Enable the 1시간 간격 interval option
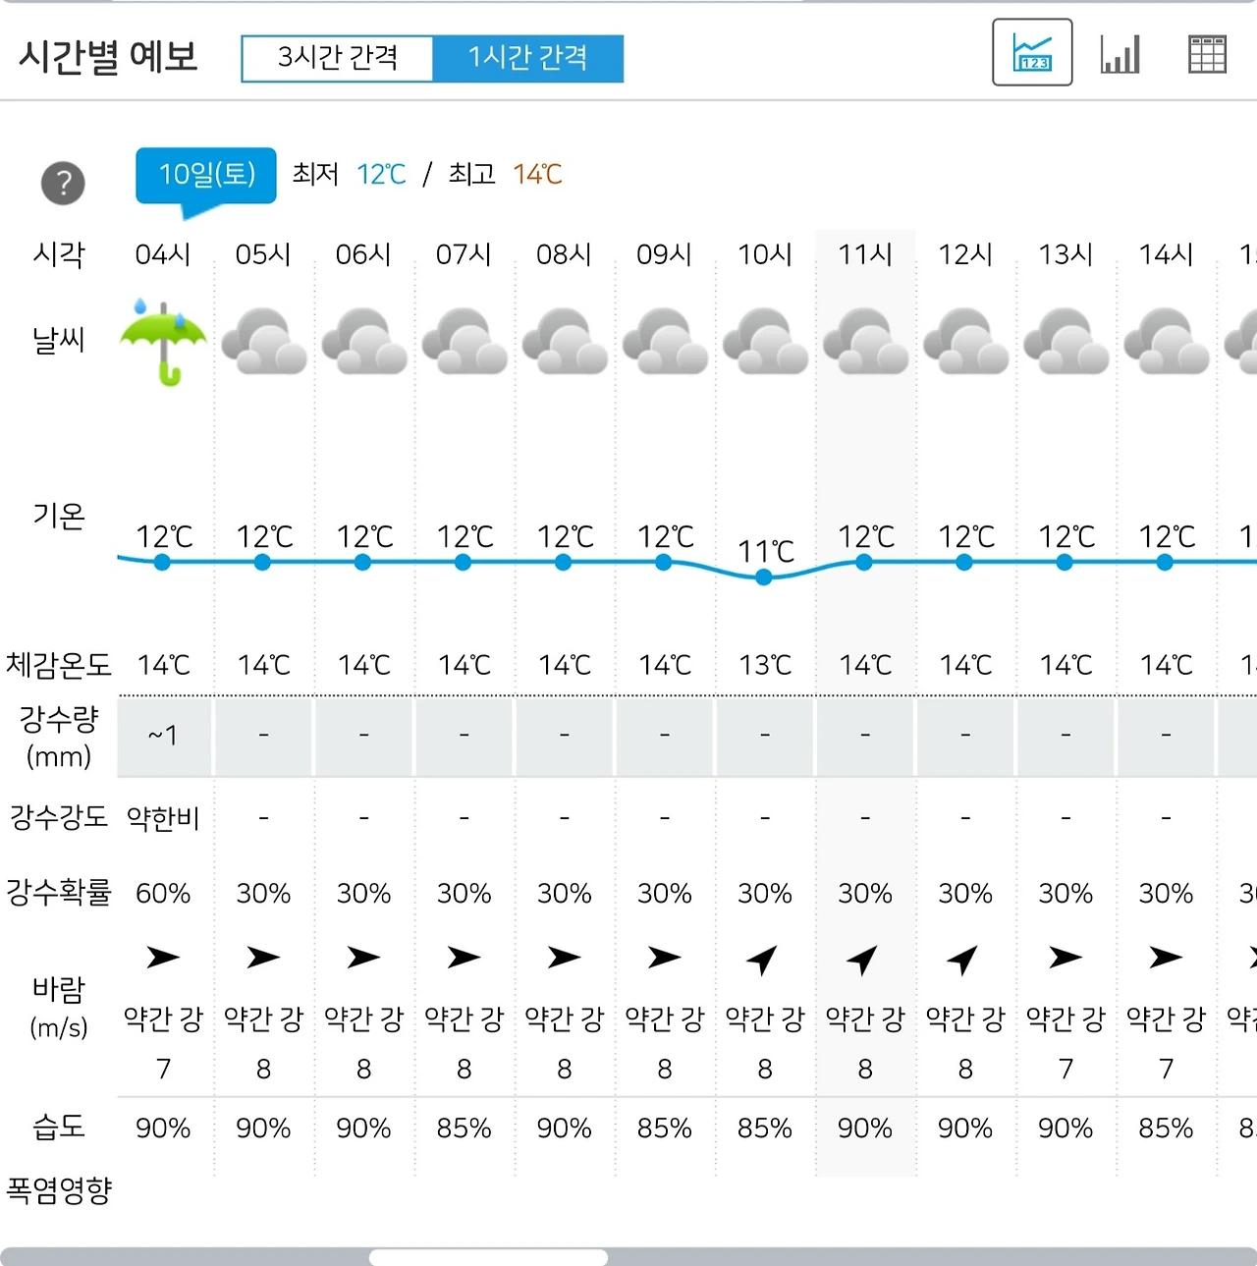Screen dimensions: 1257x1266 point(530,58)
